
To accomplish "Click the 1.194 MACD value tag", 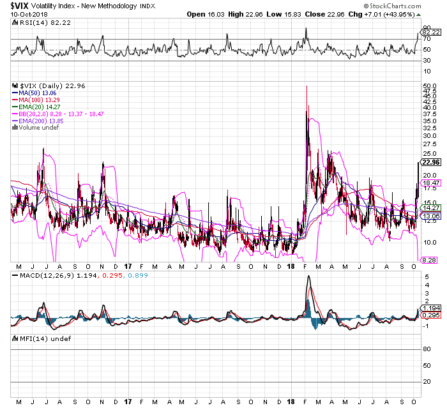I will coord(432,308).
